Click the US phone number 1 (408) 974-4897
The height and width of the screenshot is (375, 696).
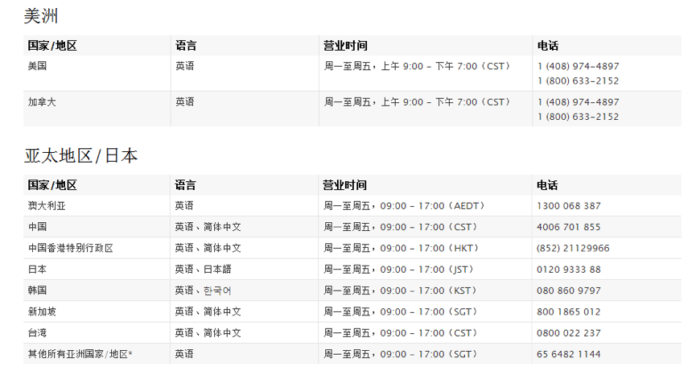pos(578,66)
